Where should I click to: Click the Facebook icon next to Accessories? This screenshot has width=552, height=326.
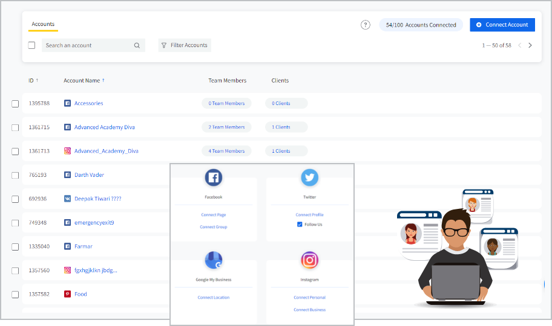click(x=67, y=103)
